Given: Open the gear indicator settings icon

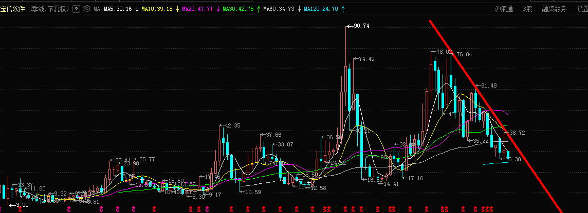Looking at the screenshot, I should pyautogui.click(x=87, y=9).
